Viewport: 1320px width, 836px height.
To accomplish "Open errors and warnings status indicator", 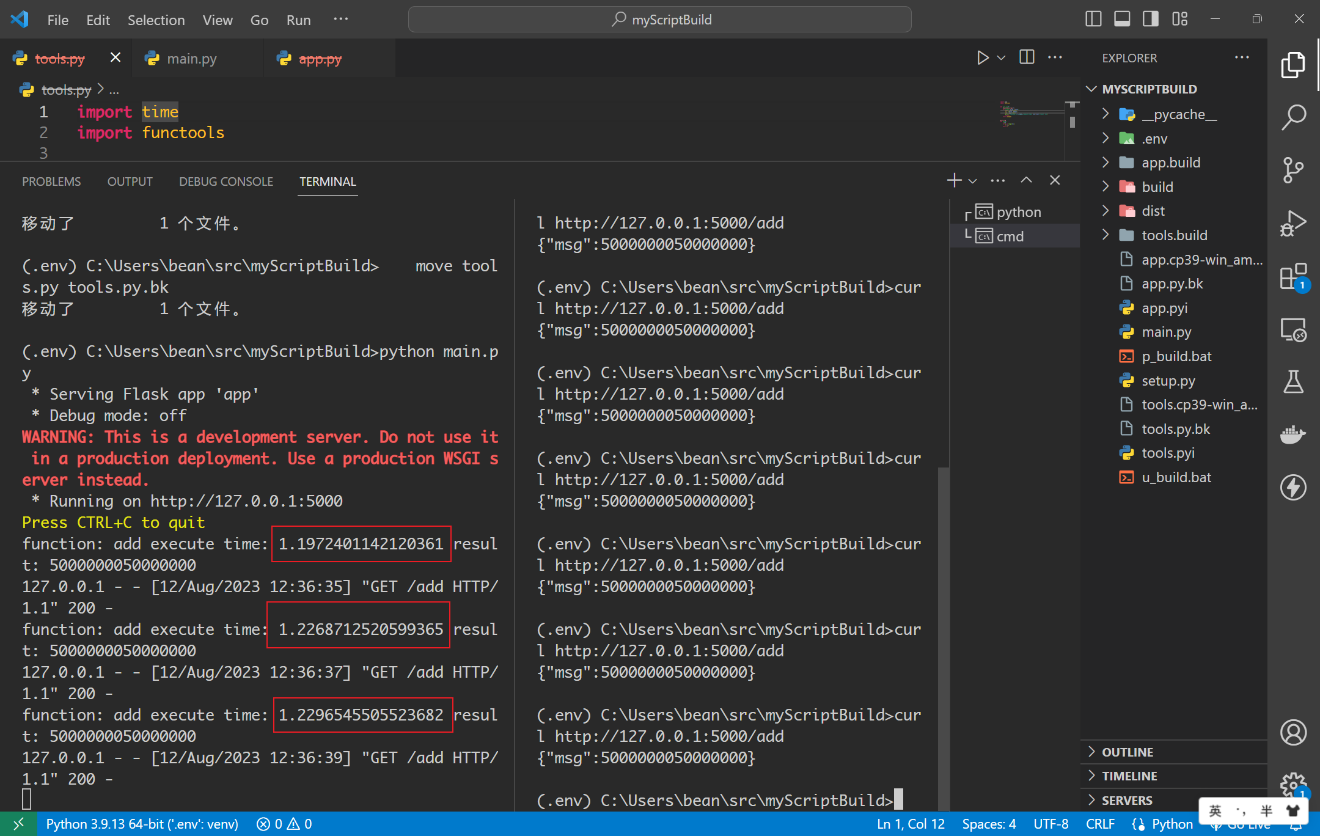I will click(x=284, y=824).
